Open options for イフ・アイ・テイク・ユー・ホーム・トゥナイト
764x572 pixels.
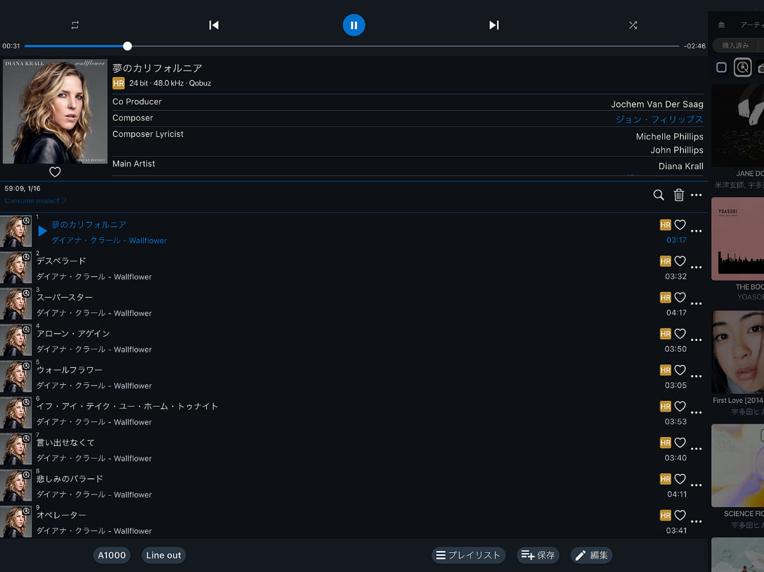pyautogui.click(x=697, y=413)
